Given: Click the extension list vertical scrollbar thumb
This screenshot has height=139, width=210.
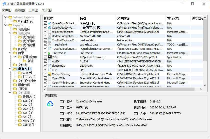Looking at the screenshot, I should [205, 40].
